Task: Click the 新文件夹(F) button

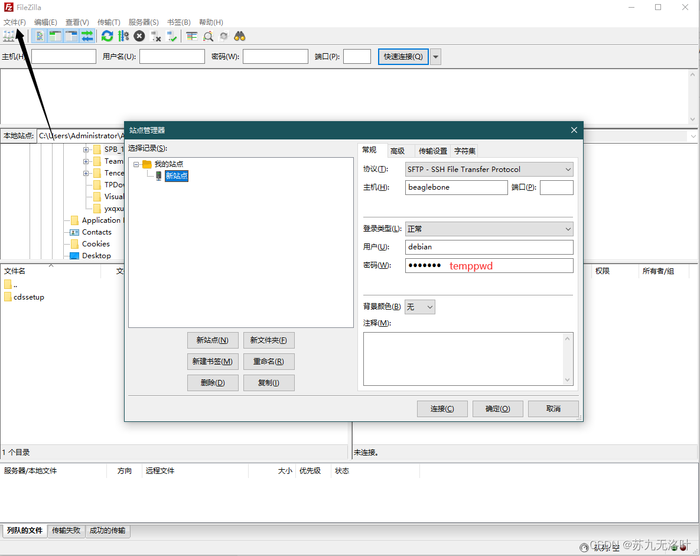Action: pos(269,340)
